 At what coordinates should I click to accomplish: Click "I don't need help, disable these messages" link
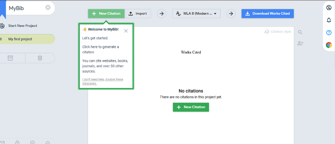coord(103,82)
